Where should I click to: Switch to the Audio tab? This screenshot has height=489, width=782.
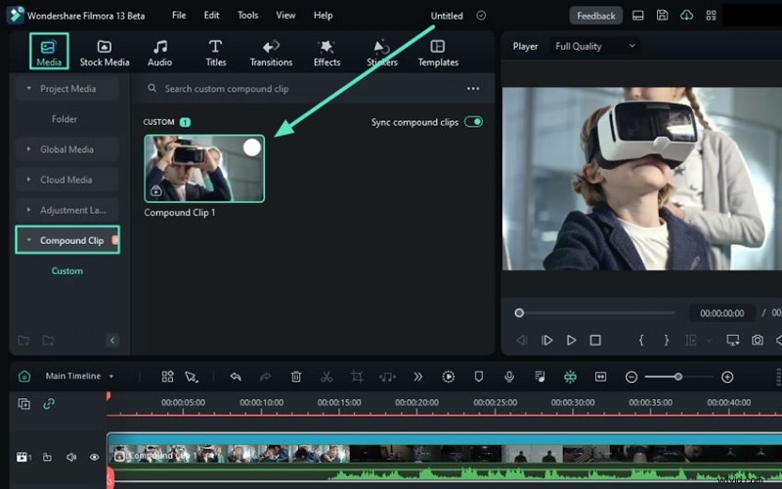[159, 54]
